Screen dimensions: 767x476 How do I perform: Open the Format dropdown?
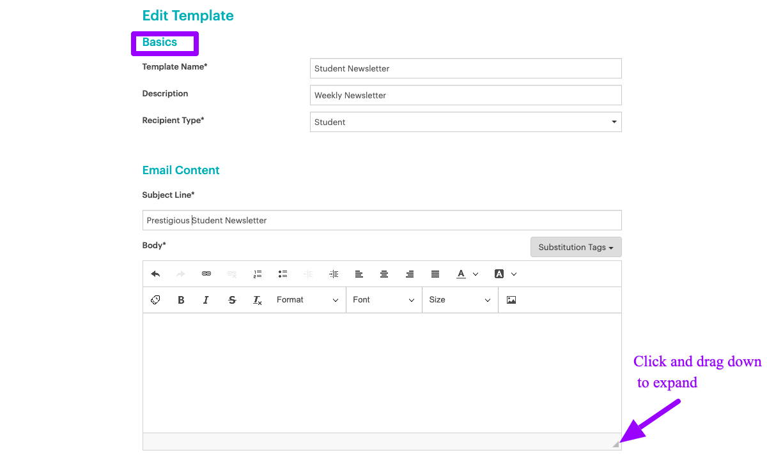click(307, 300)
